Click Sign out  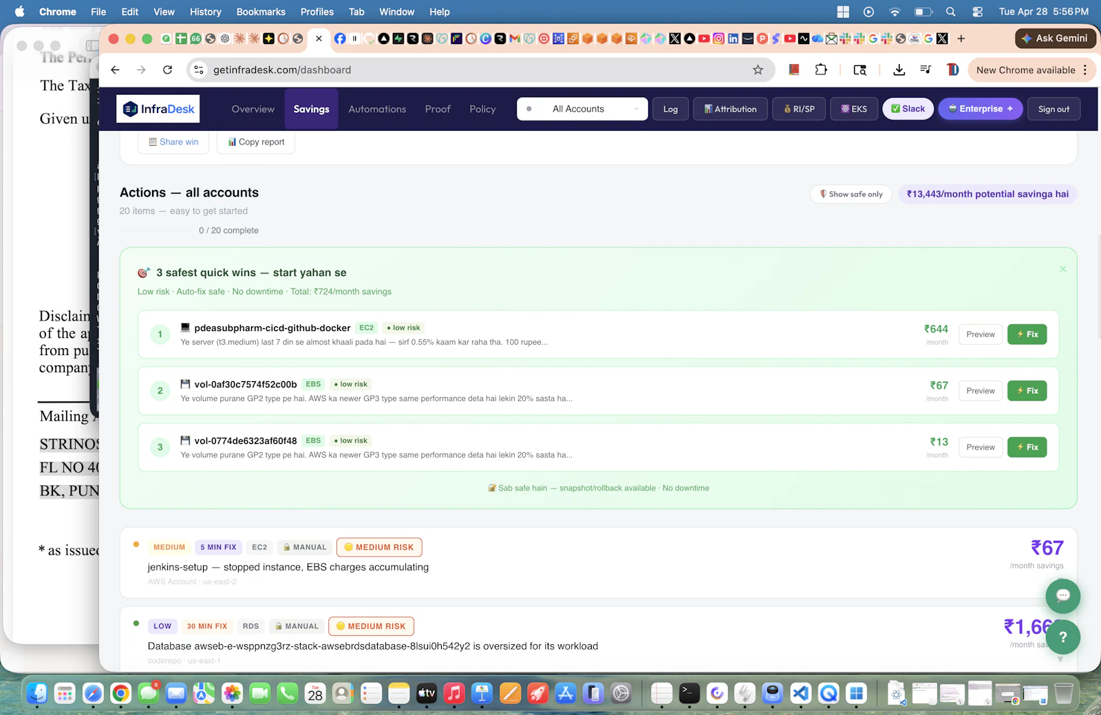(1054, 109)
